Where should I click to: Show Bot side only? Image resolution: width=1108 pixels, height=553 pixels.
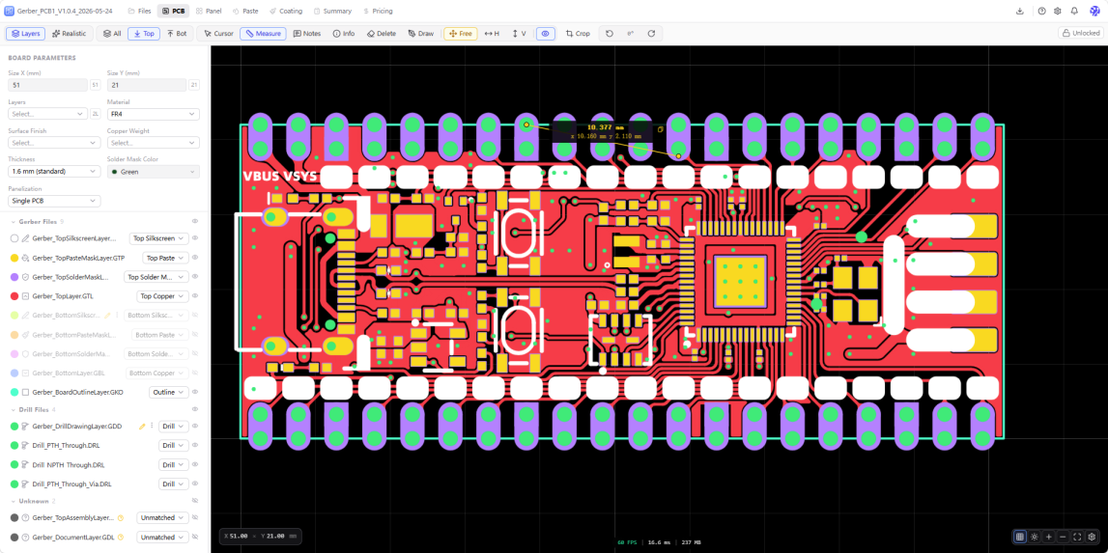click(178, 33)
